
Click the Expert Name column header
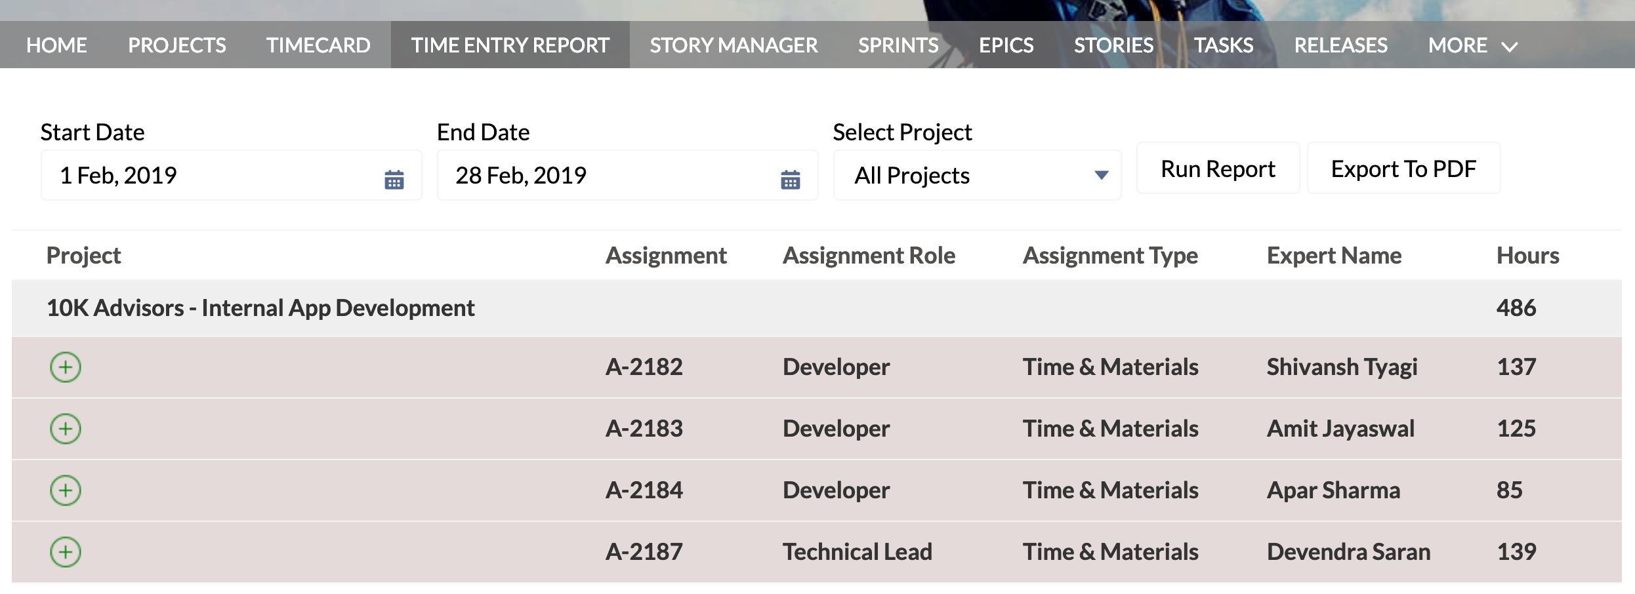[x=1334, y=256]
